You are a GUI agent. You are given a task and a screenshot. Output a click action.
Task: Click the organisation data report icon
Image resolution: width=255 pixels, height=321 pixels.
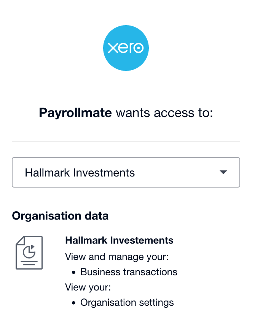coord(29,253)
